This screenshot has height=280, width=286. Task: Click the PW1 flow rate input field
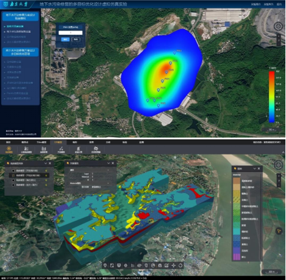pyautogui.click(x=71, y=33)
